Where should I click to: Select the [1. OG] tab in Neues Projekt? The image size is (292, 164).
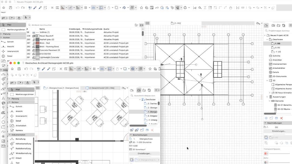coord(176,23)
